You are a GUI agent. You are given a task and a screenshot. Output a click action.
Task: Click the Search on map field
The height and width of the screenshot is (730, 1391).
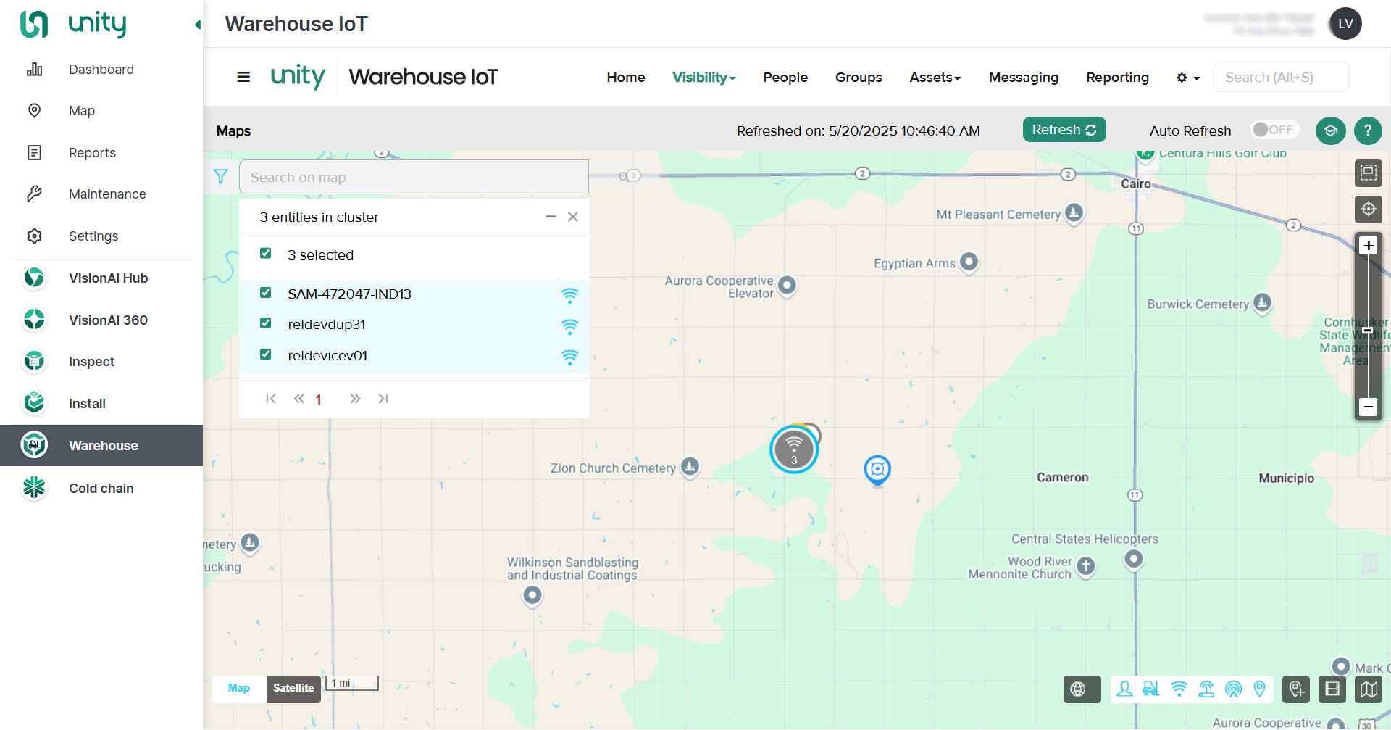click(x=414, y=177)
